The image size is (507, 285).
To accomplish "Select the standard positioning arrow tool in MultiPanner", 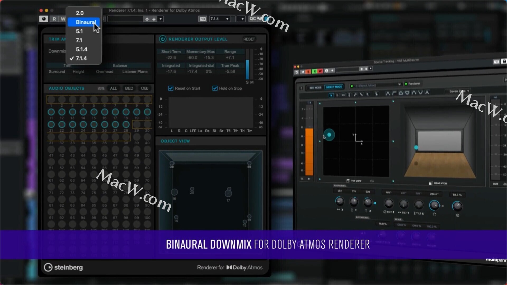I will pos(331,95).
